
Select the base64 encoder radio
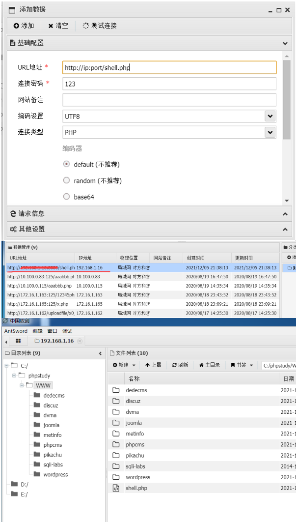pyautogui.click(x=67, y=197)
